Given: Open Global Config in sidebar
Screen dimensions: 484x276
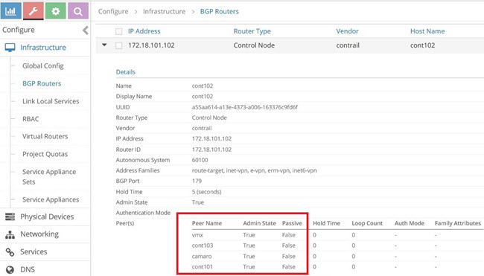Looking at the screenshot, I should (43, 65).
